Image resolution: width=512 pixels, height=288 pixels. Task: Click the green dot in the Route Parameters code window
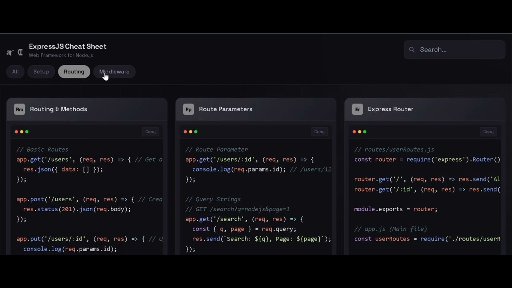pos(196,132)
